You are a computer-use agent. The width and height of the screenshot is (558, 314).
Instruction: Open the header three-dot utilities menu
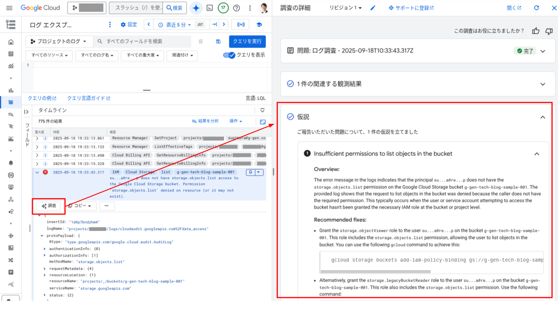point(250,8)
